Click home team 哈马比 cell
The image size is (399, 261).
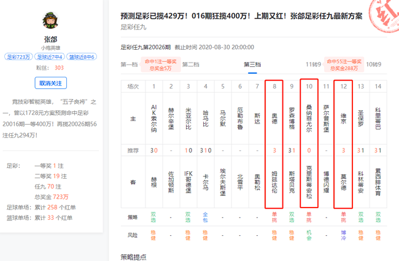point(206,119)
